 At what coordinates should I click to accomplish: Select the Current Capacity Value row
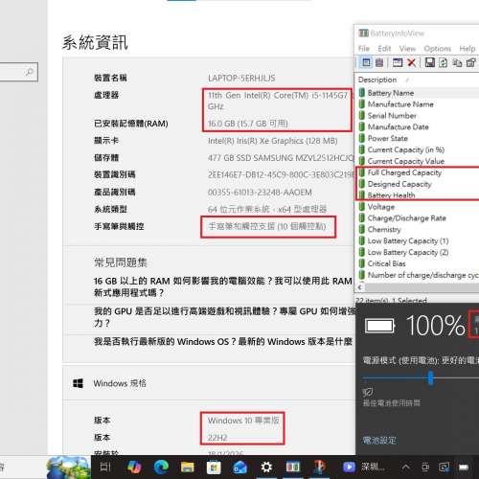(x=419, y=161)
